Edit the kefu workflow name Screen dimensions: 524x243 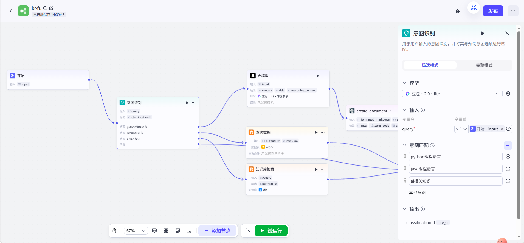51,8
